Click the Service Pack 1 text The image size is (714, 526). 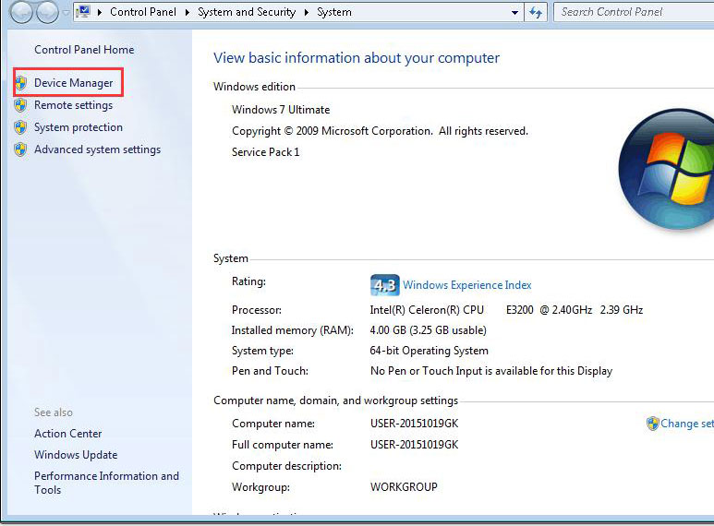click(265, 152)
